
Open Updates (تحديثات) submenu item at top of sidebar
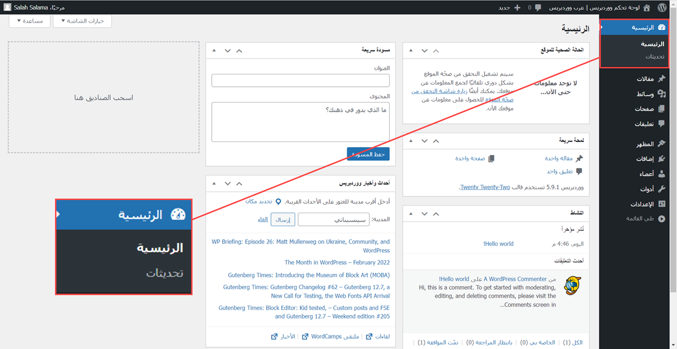(x=655, y=56)
